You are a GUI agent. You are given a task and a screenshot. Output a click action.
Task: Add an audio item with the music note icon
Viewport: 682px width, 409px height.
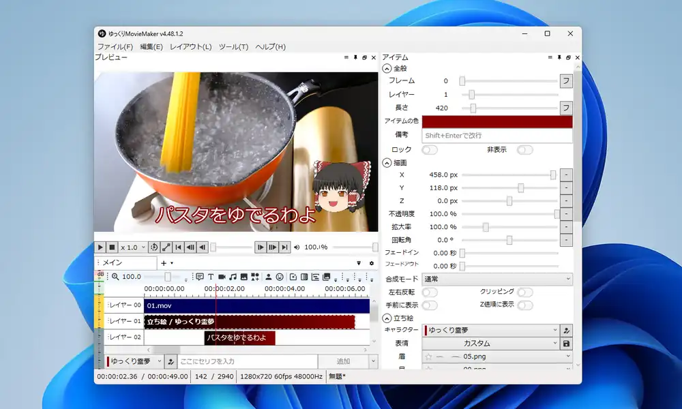(x=233, y=277)
